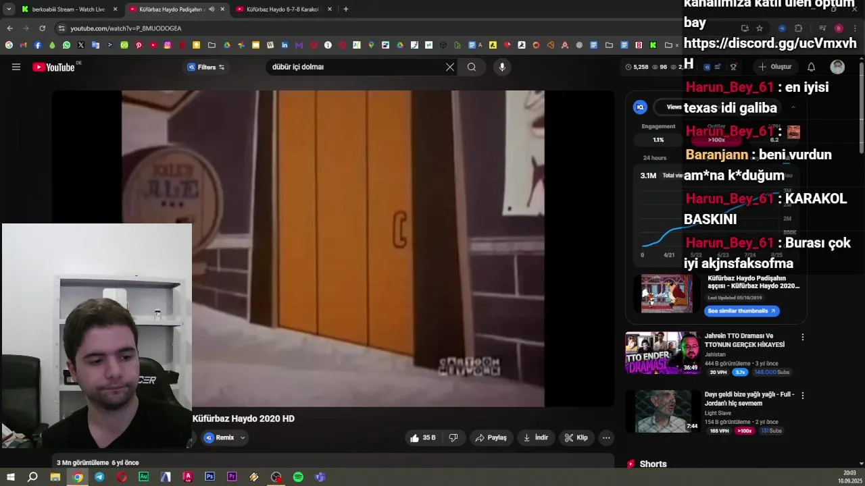Mute the playing tab via speaker icon

[212, 9]
